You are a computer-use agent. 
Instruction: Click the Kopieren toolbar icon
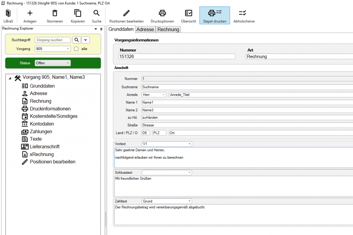coord(78,13)
